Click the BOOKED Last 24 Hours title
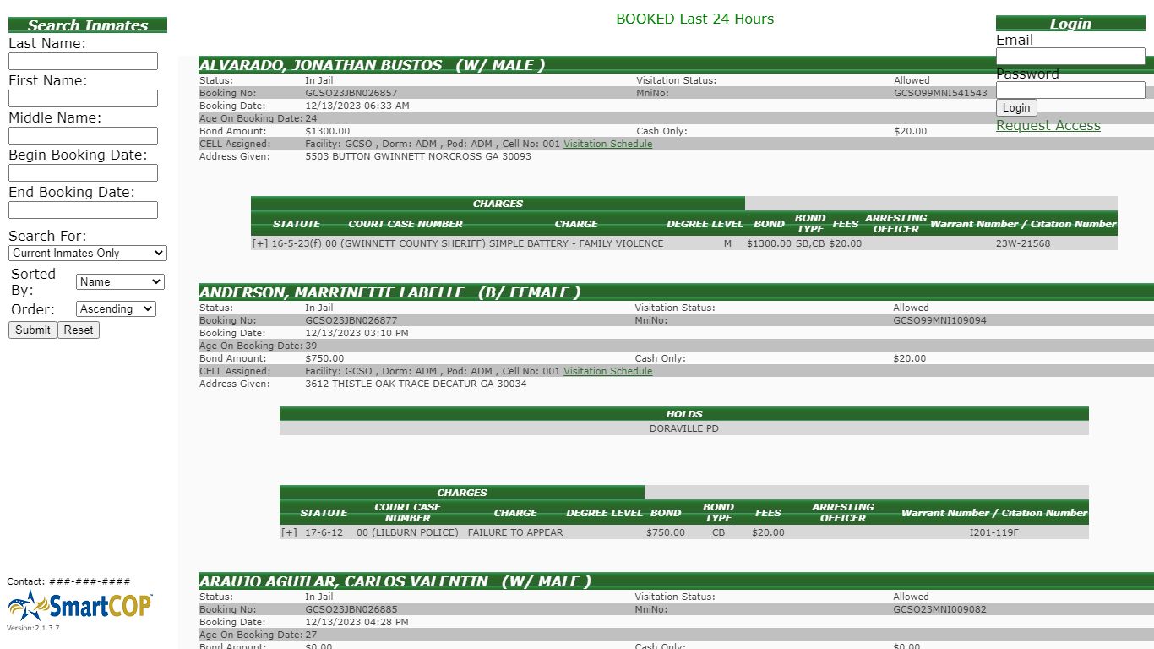Image resolution: width=1154 pixels, height=649 pixels. 694,19
